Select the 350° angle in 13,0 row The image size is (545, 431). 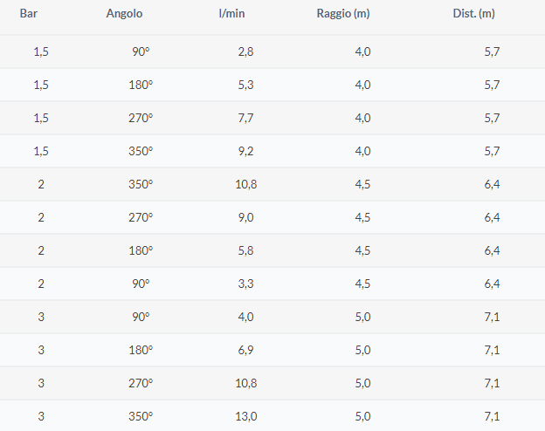click(141, 417)
